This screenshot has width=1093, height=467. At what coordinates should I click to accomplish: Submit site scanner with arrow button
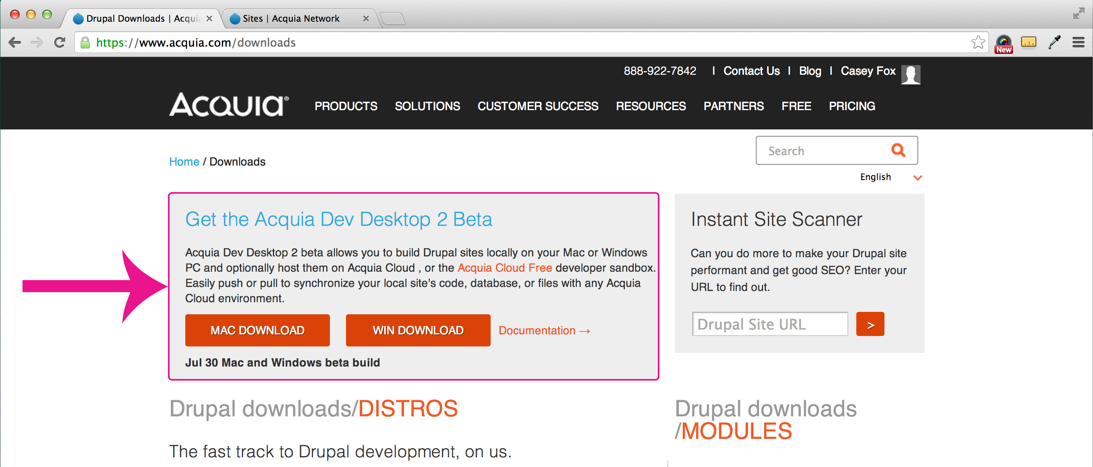click(x=870, y=324)
